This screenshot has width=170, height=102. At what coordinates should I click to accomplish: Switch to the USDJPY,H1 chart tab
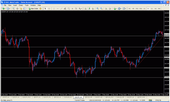click(6, 97)
